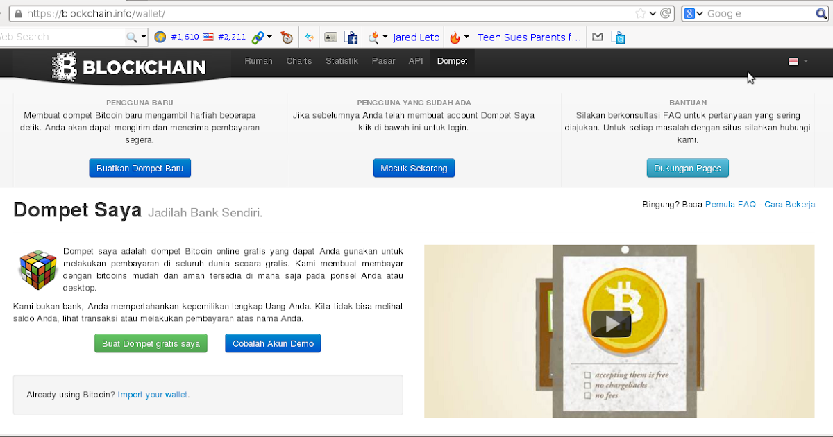Viewport: 833px width, 437px height.
Task: Click the hot searches magnifier-flame icon
Action: (373, 37)
